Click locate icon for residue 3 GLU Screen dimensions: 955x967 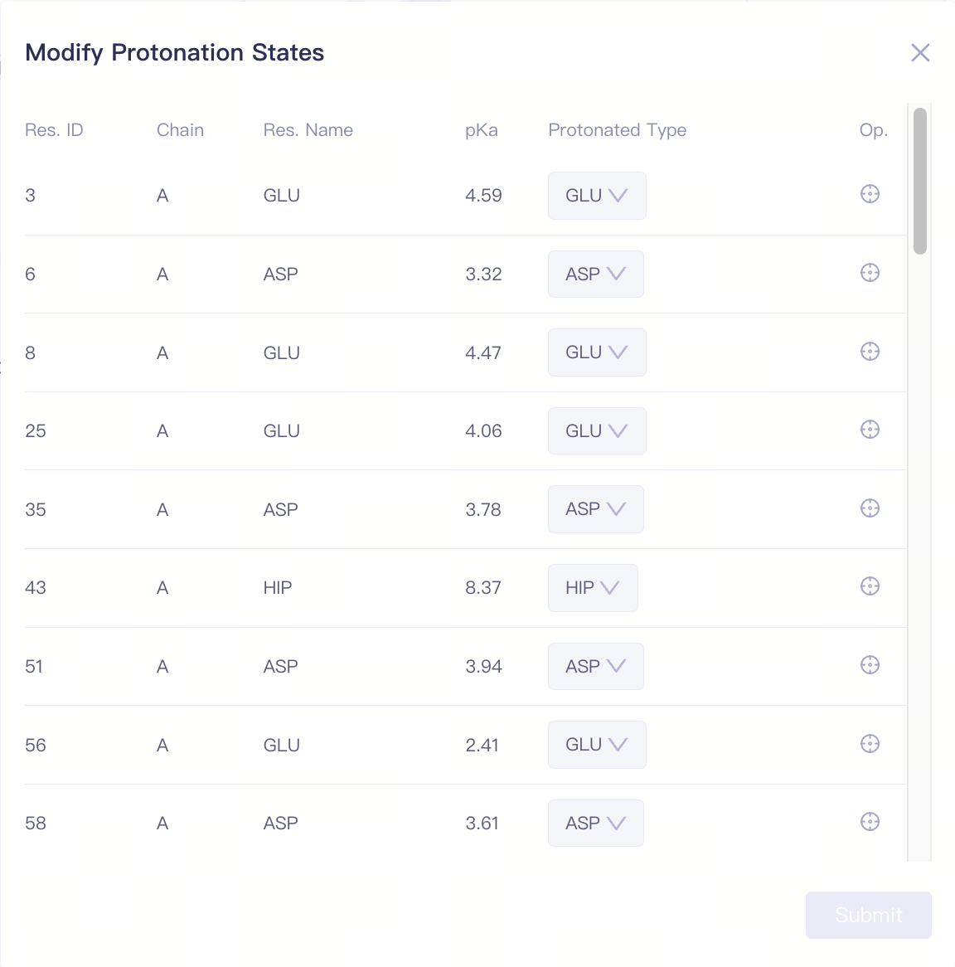[x=870, y=194]
